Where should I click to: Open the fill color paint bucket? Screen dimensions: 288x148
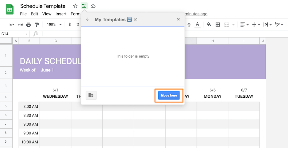coord(209,25)
